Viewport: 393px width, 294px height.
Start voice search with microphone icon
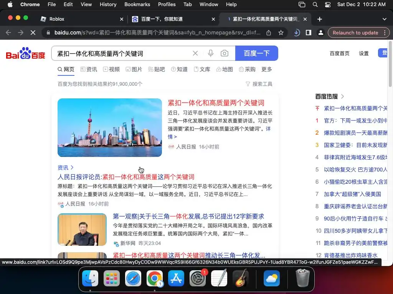coord(211,53)
